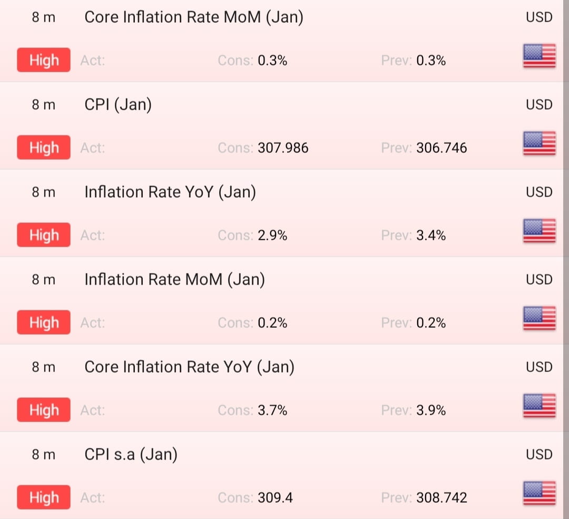Open the Core Inflation Rate MoM (Jan) event
Screen dimensions: 569x519
tap(193, 17)
